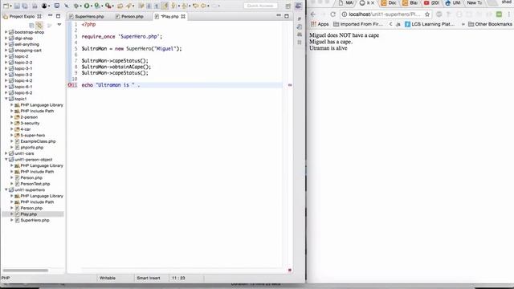Expand the shopping-cart project

tap(6, 50)
